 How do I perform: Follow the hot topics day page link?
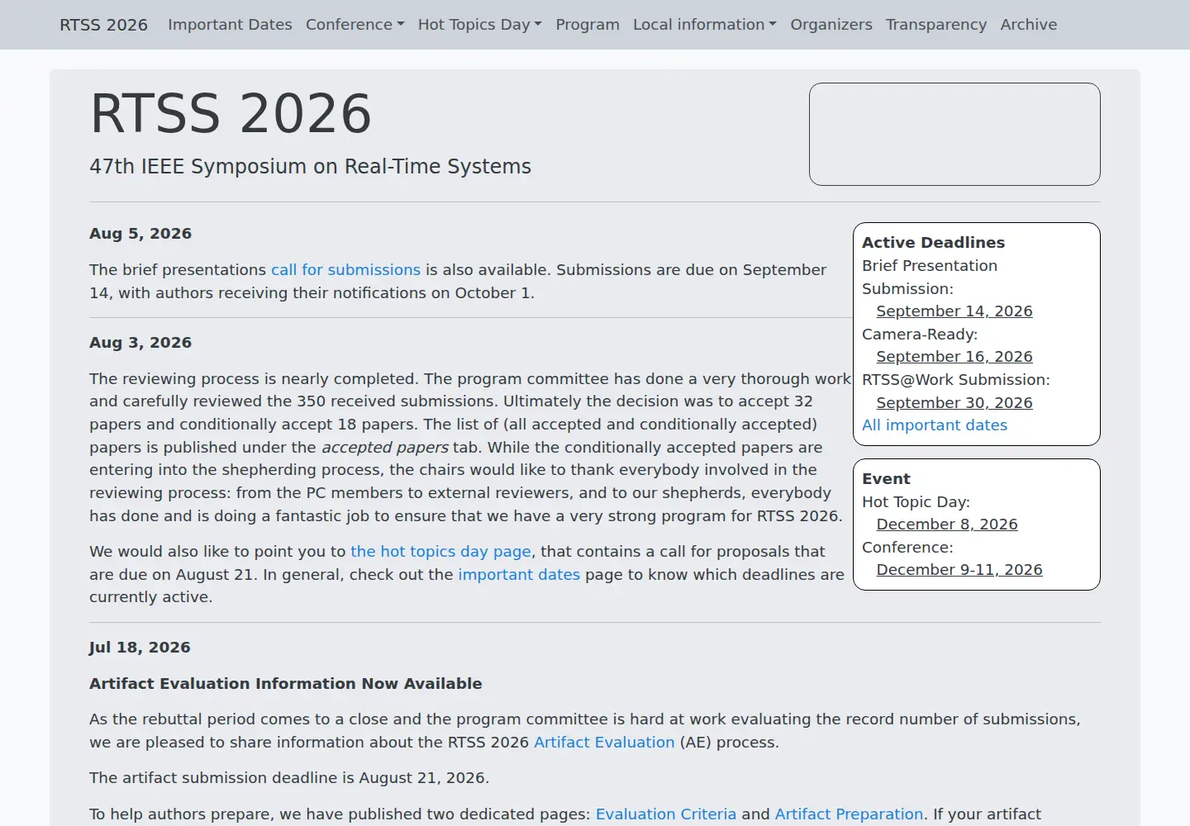440,552
